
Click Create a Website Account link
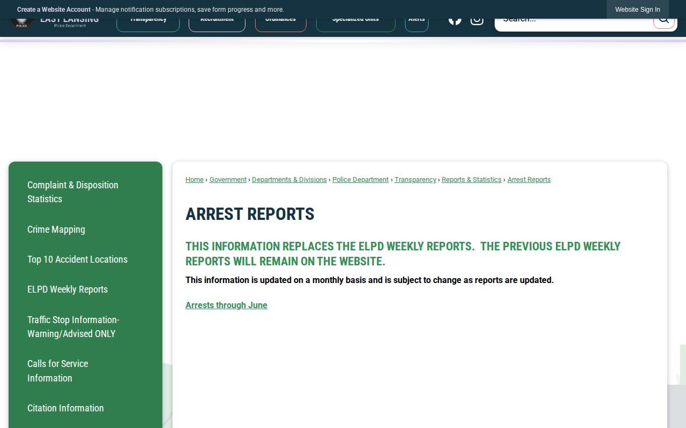tap(54, 10)
